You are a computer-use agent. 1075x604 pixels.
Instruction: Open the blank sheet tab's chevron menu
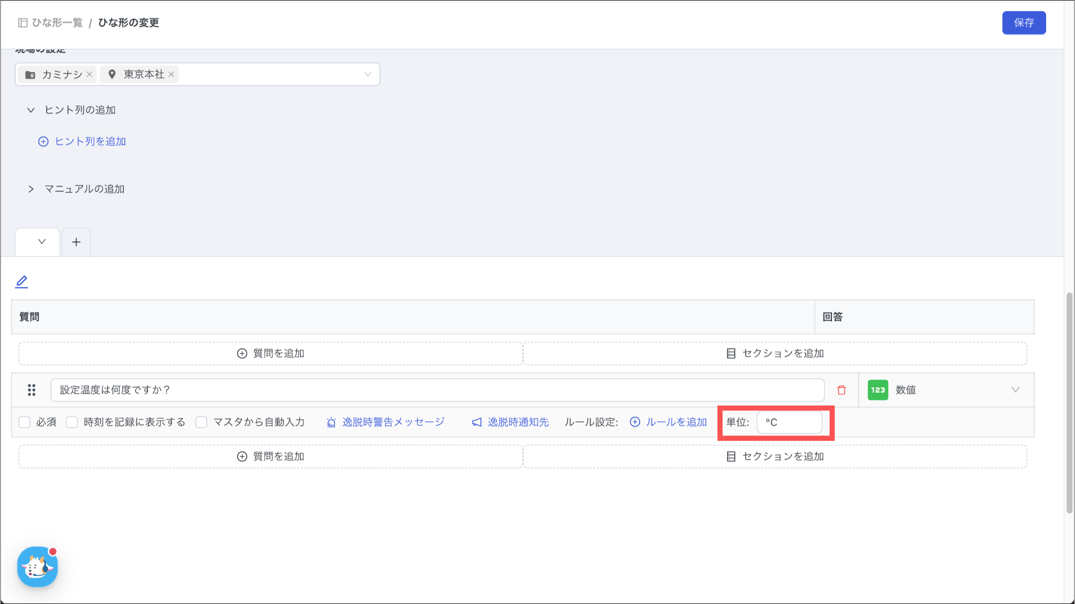point(41,242)
